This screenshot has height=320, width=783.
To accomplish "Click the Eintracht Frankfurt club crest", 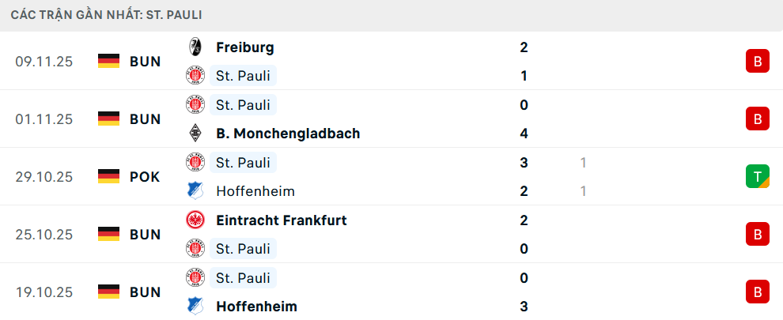I will [195, 220].
